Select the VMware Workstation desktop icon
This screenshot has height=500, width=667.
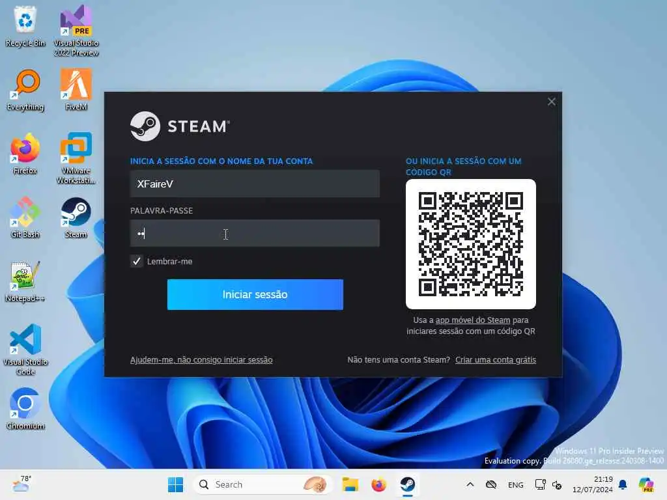coord(76,158)
